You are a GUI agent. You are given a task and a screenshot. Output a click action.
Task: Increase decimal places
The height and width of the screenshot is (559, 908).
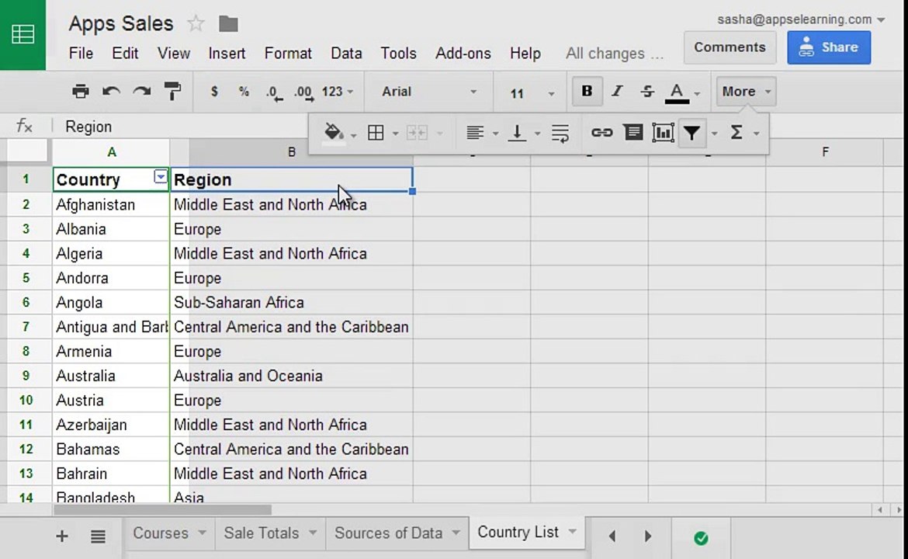click(304, 92)
